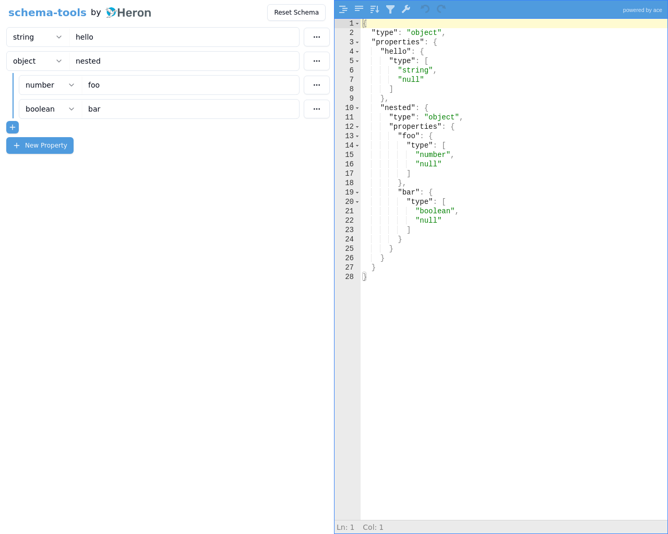Open the number type dropdown for foo
This screenshot has width=668, height=534.
[50, 85]
